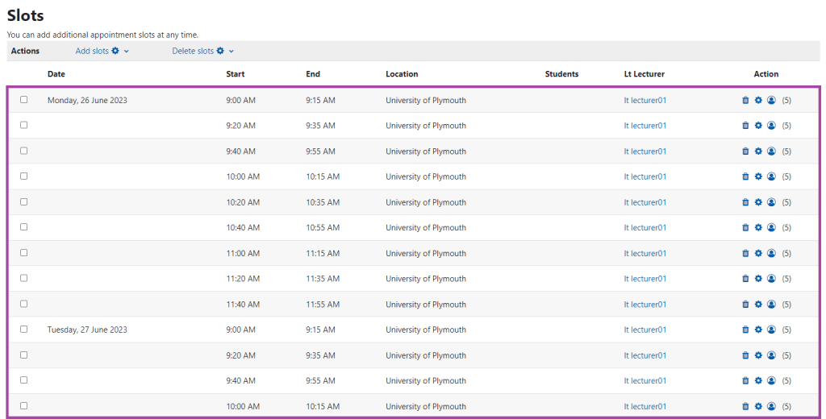This screenshot has width=826, height=419.
Task: Tick the checkbox for the 10:20 AM slot
Action: pyautogui.click(x=23, y=201)
